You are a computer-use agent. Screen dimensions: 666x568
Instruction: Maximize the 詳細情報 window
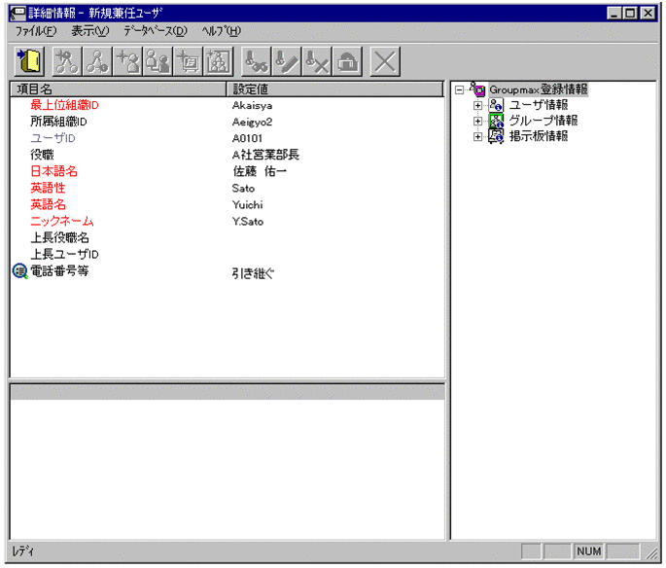(x=630, y=14)
